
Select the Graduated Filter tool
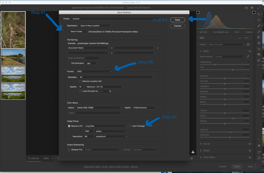coord(259,37)
